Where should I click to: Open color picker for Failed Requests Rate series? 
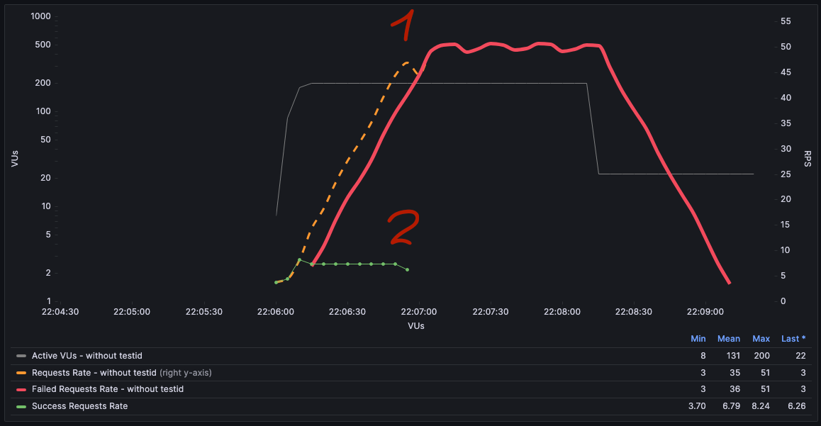21,389
